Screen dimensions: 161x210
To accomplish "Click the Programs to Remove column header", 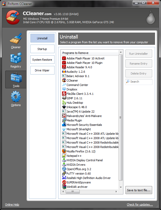I will click(x=90, y=53).
